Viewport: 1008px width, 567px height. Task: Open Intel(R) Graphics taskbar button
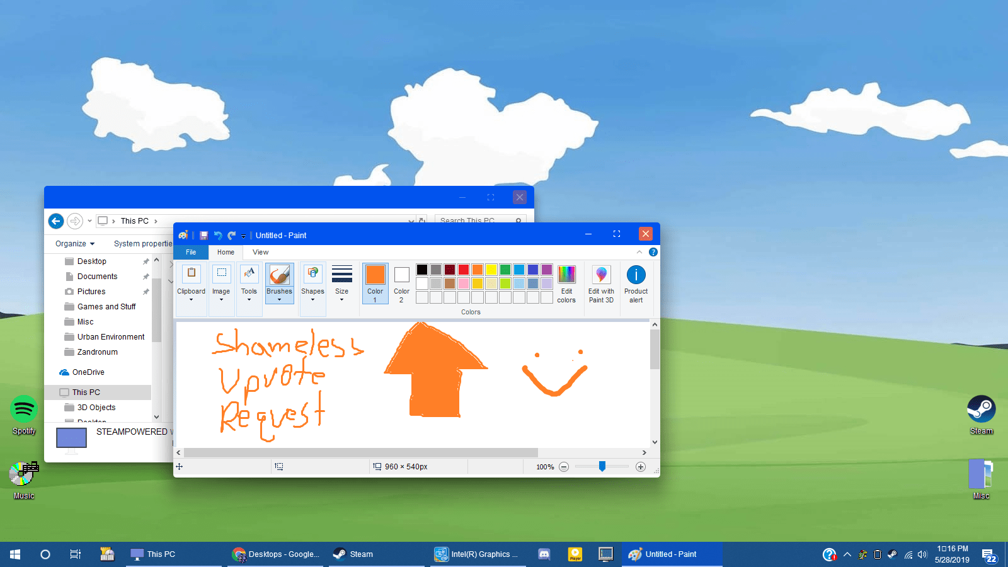pos(477,554)
